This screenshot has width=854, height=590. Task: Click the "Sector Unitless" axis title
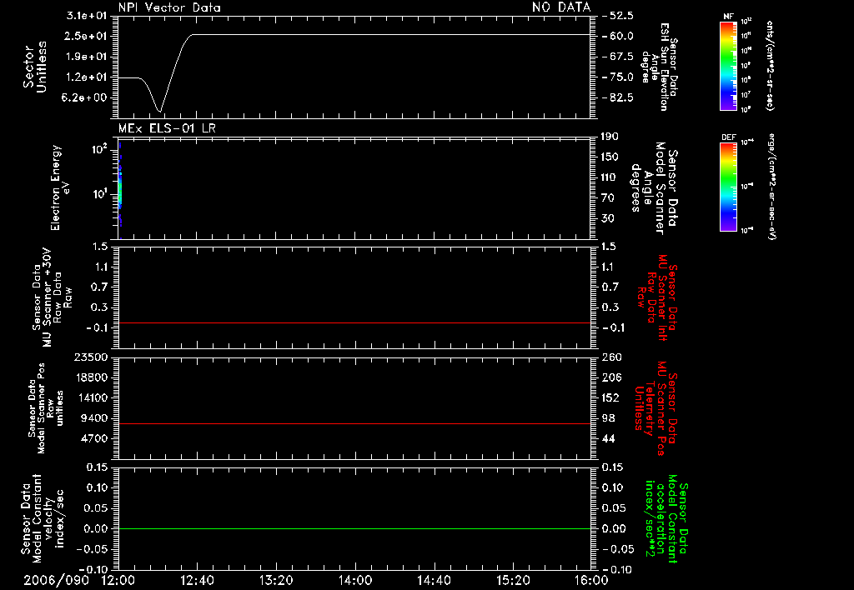(35, 67)
